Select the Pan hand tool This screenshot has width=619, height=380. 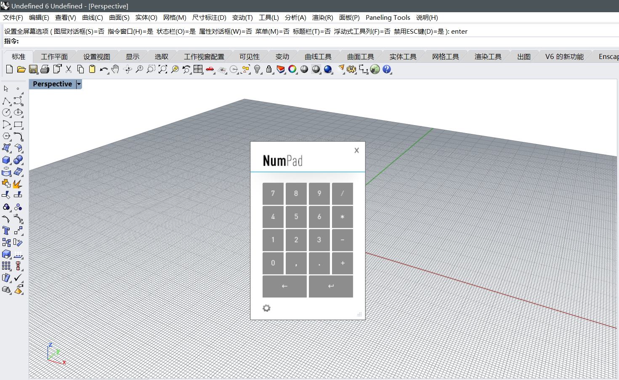pyautogui.click(x=115, y=70)
